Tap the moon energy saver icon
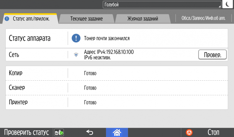Screen dimensions: 234x137 (x=227, y=4)
